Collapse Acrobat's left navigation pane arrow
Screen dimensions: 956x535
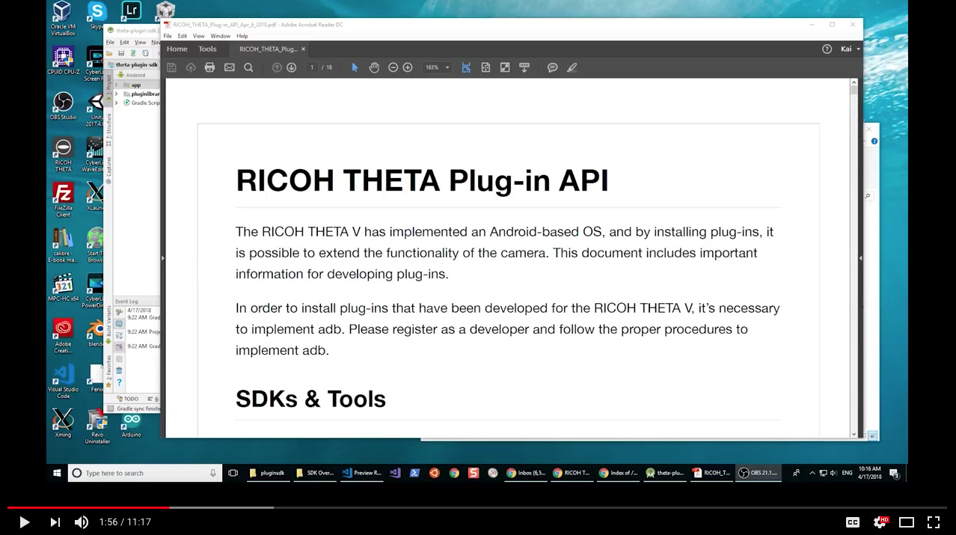163,258
